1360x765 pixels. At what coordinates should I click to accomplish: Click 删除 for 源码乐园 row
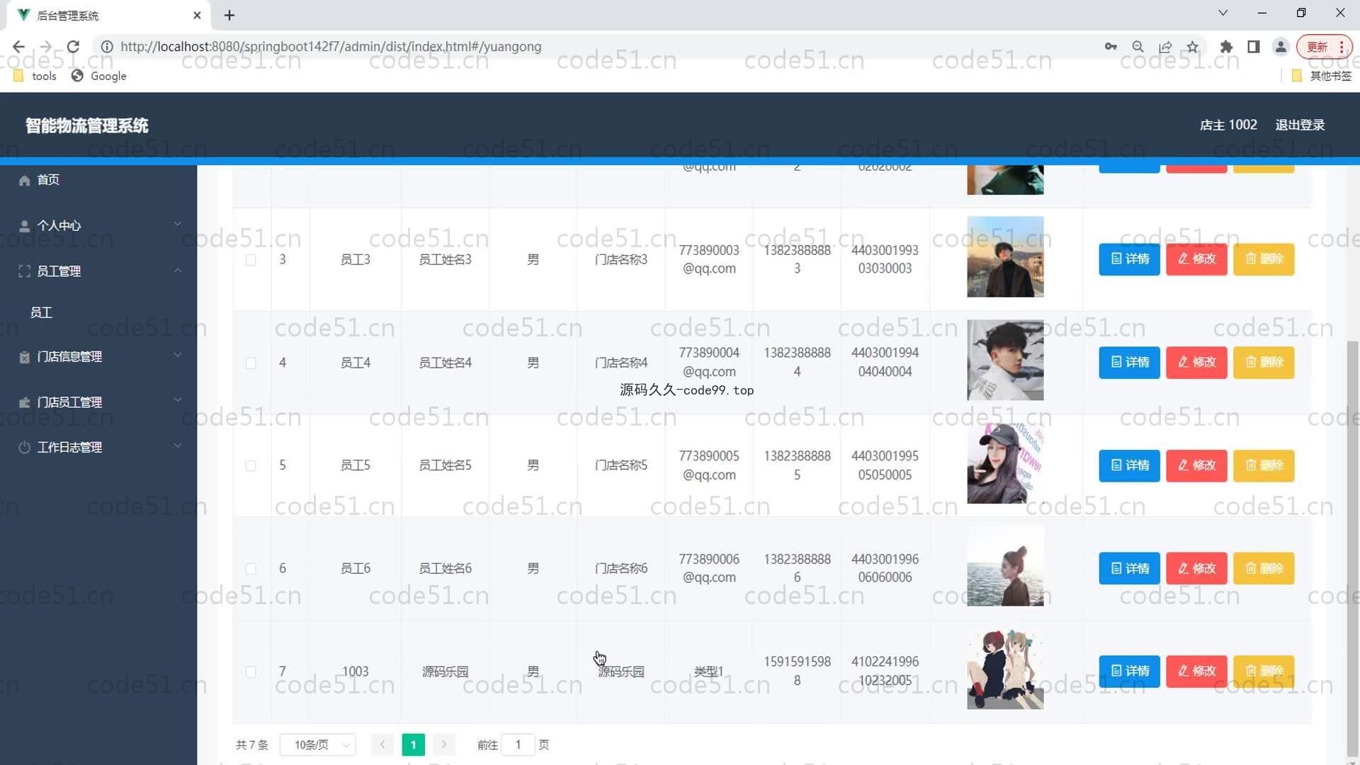click(1264, 671)
